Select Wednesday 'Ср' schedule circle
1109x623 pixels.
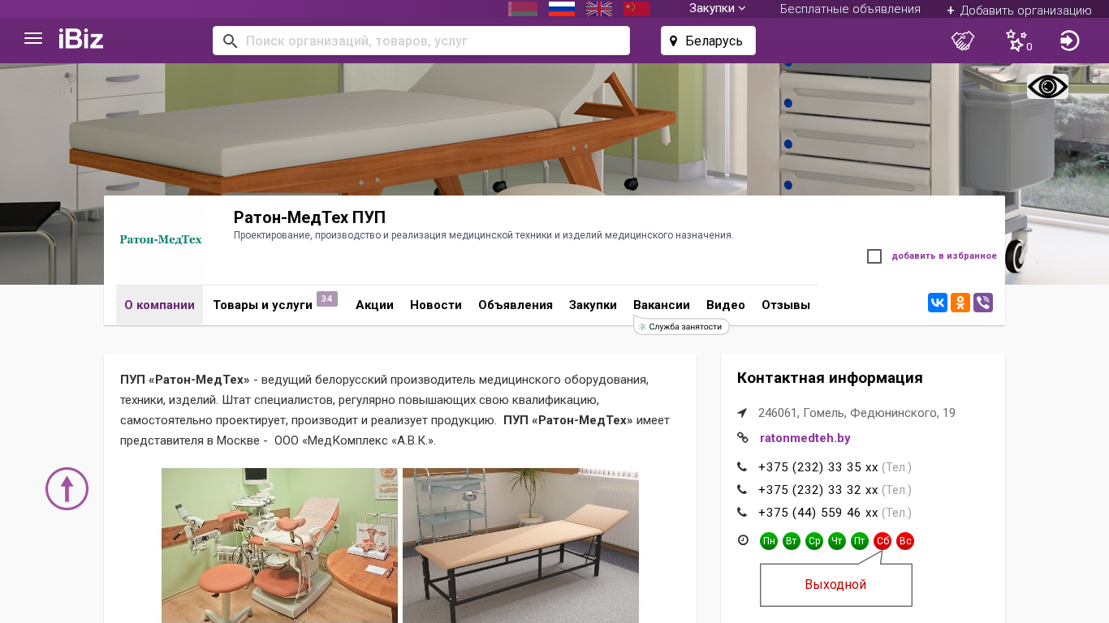tap(814, 541)
